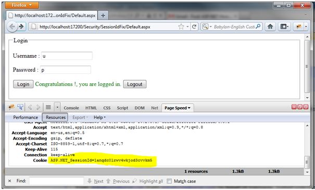Click the Login button
315x190 pixels.
(x=23, y=84)
